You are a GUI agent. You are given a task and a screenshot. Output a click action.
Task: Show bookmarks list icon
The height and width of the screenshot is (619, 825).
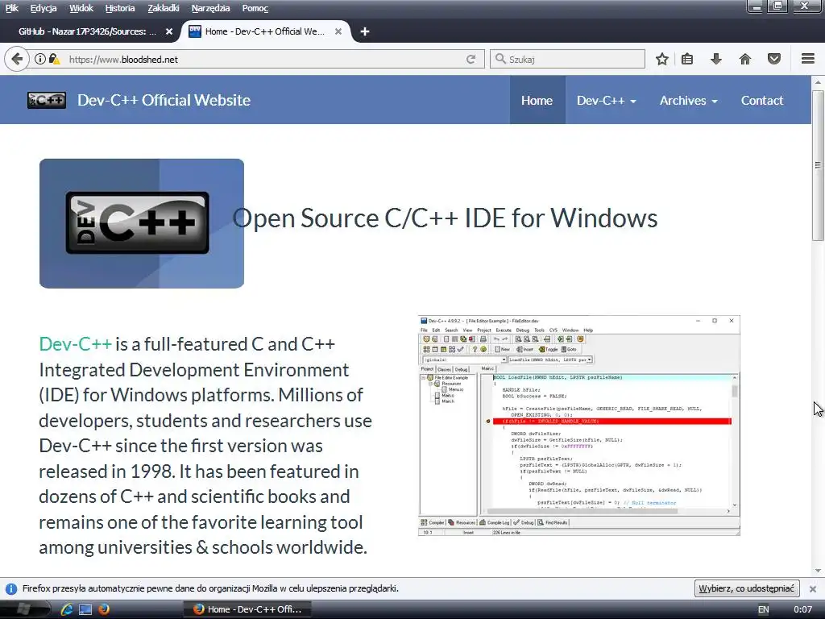[687, 59]
